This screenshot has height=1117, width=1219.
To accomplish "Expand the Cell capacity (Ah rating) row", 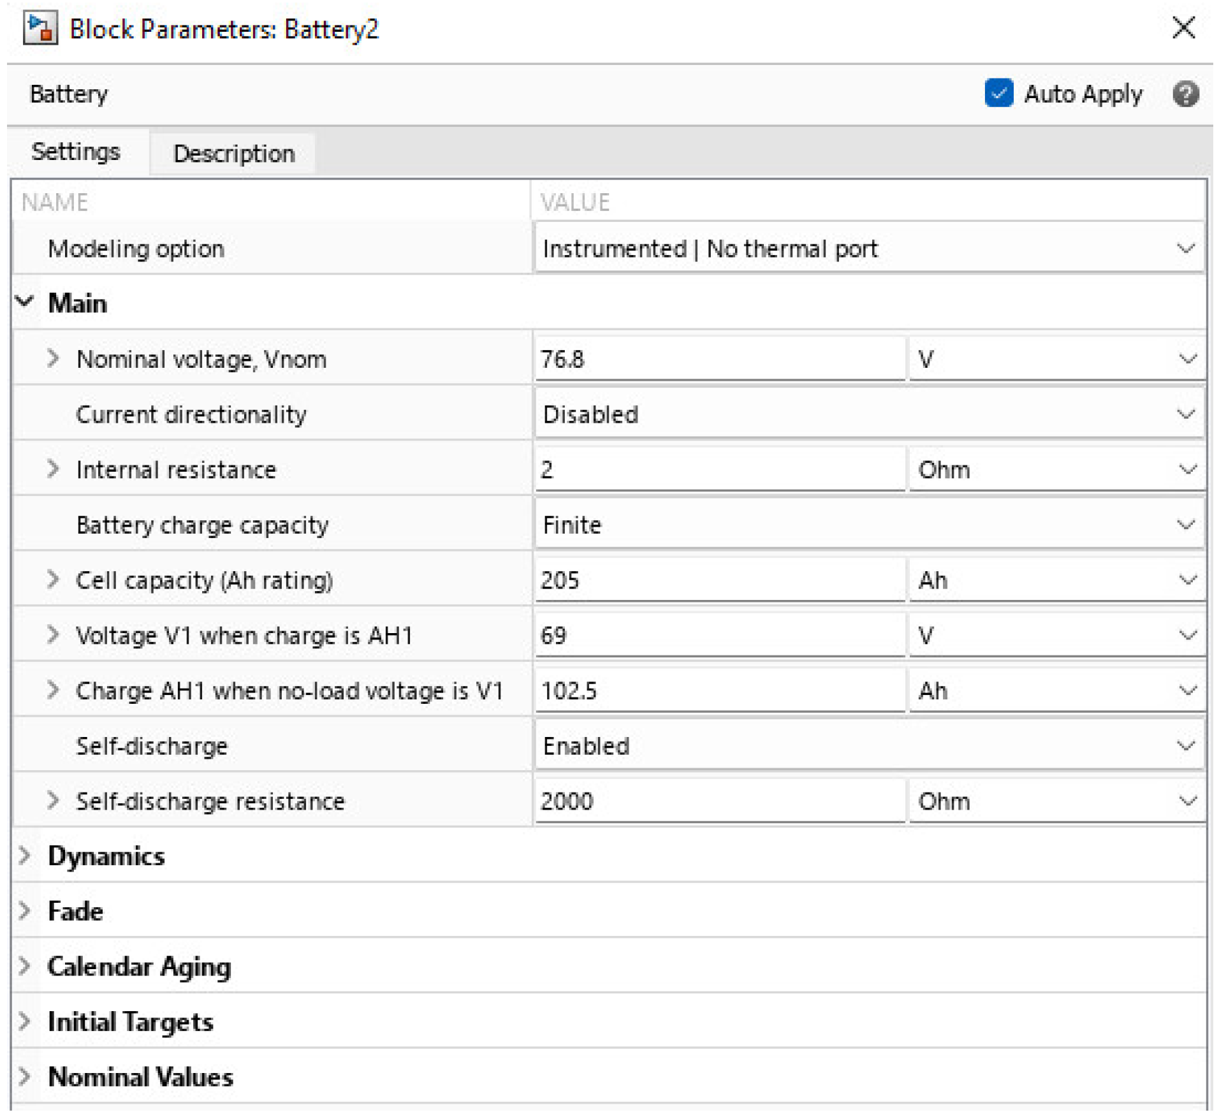I will (53, 580).
